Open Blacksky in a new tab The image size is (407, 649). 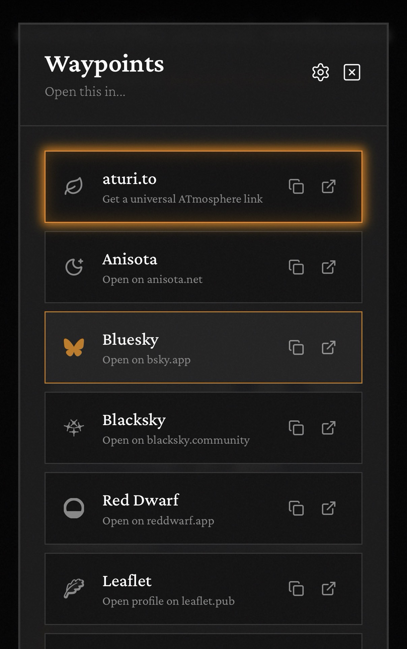coord(328,428)
